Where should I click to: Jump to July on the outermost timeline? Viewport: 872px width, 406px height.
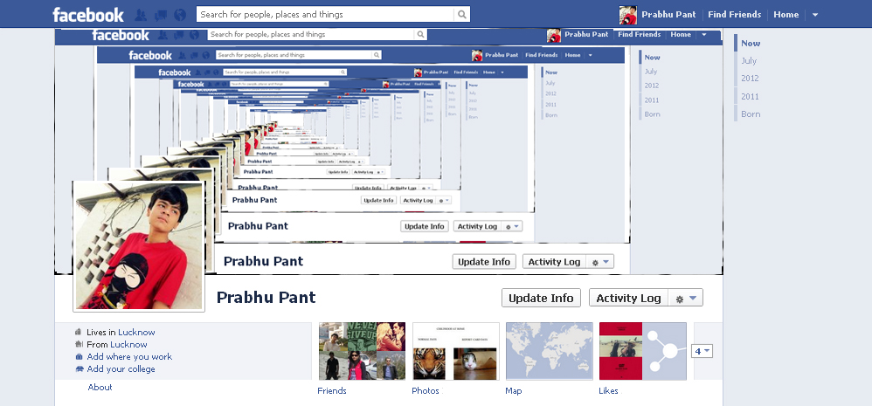[749, 60]
